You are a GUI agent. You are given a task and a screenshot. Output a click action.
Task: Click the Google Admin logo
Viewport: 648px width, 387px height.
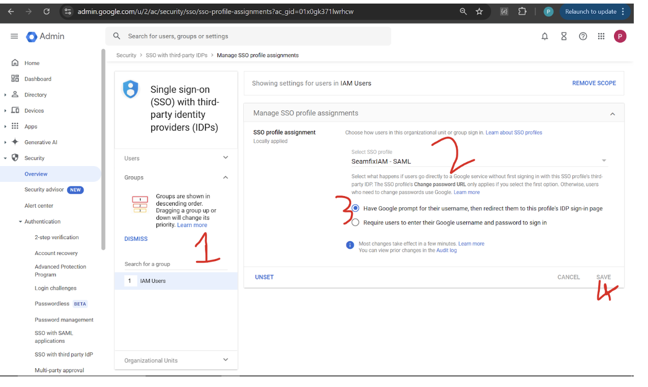[45, 36]
